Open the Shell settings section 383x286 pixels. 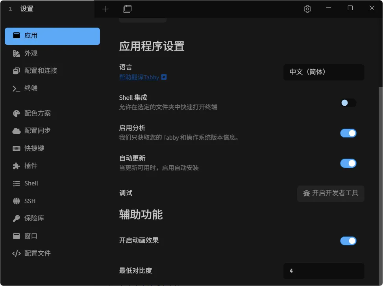tap(30, 183)
